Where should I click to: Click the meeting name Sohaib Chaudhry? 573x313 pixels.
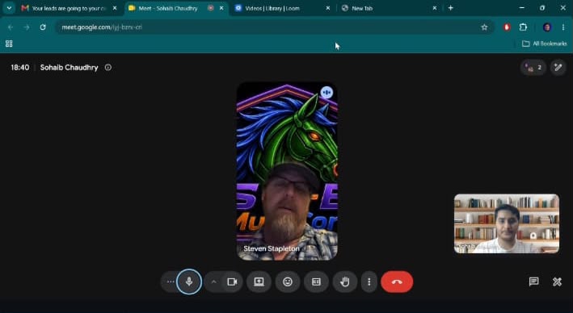69,68
